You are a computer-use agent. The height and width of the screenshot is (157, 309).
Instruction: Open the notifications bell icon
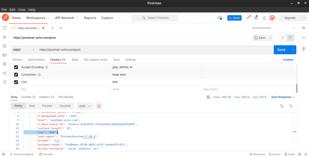click(x=264, y=18)
